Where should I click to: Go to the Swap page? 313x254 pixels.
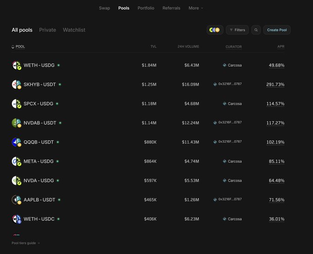[x=104, y=8]
